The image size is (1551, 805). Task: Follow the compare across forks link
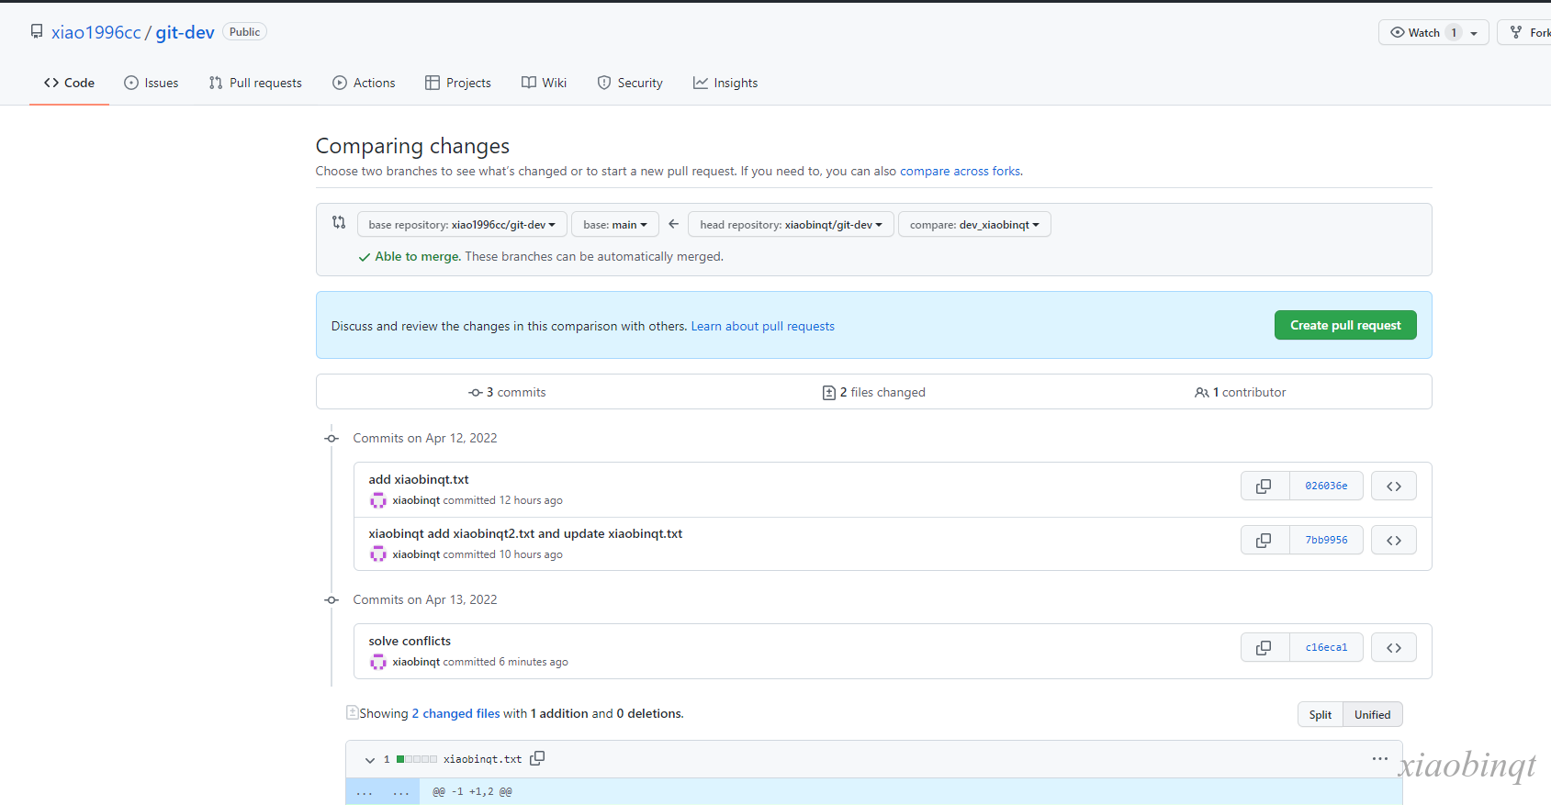click(x=960, y=171)
